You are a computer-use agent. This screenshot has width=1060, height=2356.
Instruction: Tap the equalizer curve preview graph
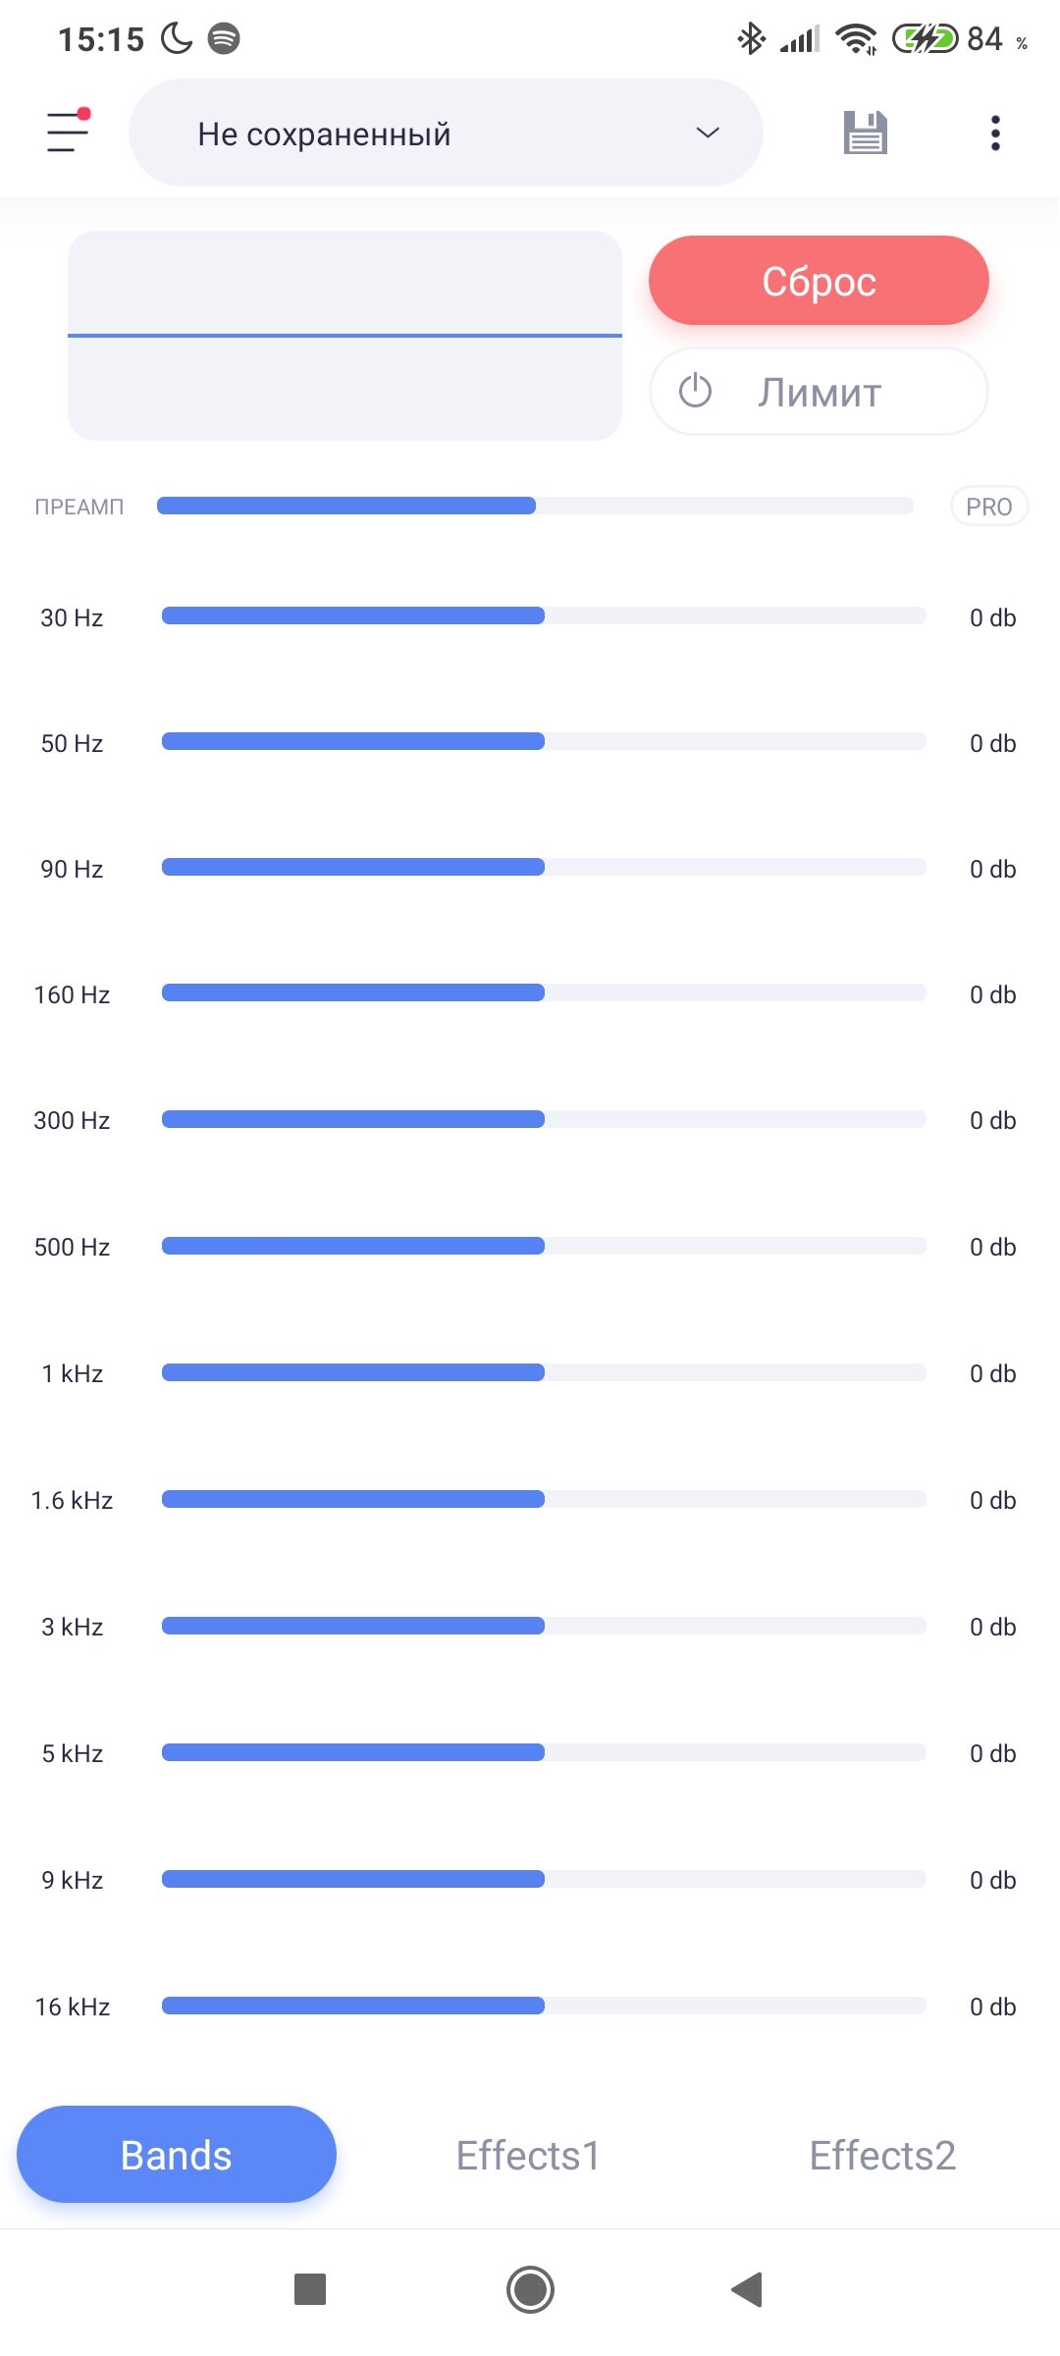pyautogui.click(x=344, y=336)
